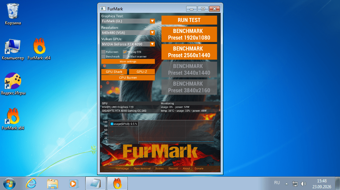
Task: Click the taskbar clock showing 15:48
Action: coord(322,184)
